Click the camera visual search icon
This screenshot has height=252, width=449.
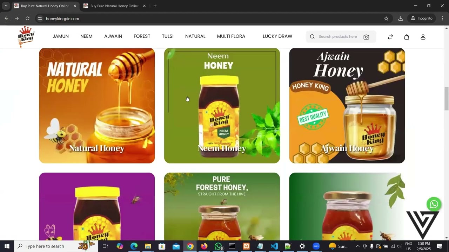(366, 36)
